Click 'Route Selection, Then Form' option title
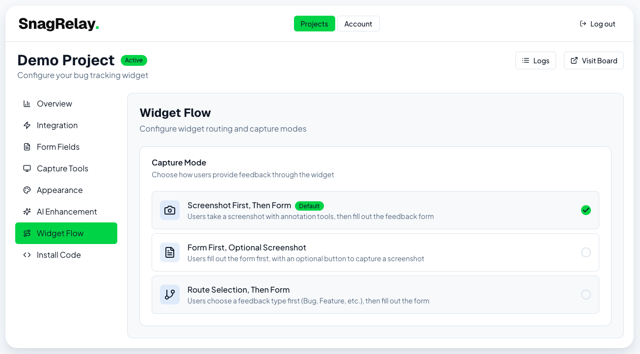 tap(239, 290)
